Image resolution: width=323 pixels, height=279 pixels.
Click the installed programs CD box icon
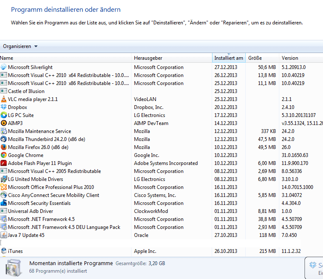click(13, 268)
